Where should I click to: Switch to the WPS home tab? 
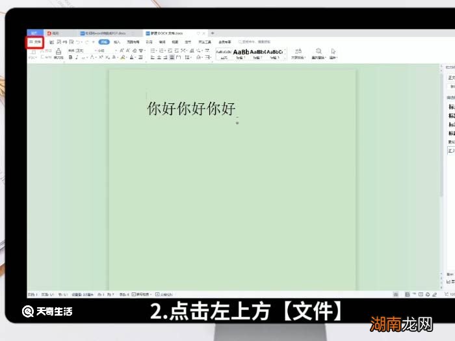(x=35, y=33)
